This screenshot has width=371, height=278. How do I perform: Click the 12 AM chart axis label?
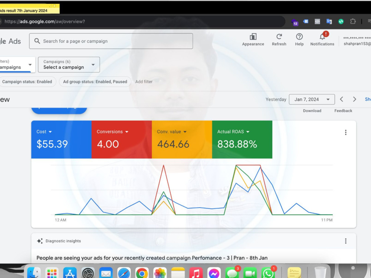coord(60,220)
